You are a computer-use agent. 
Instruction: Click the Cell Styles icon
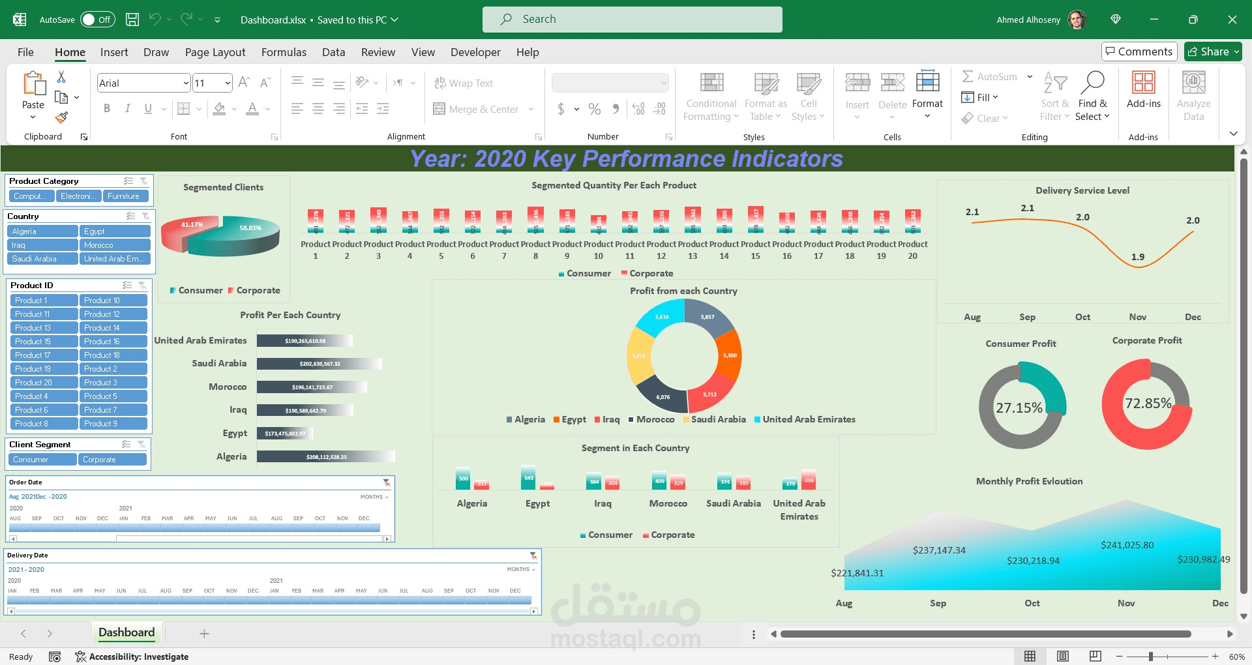coord(809,83)
